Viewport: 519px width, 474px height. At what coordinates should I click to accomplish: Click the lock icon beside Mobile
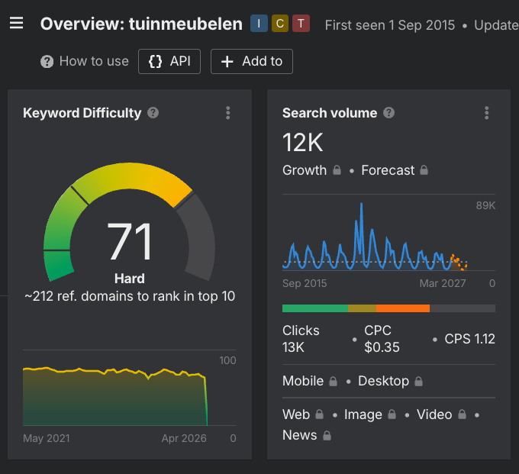[x=333, y=382]
